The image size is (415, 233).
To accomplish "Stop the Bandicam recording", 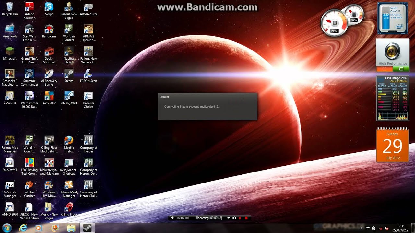I will click(246, 218).
